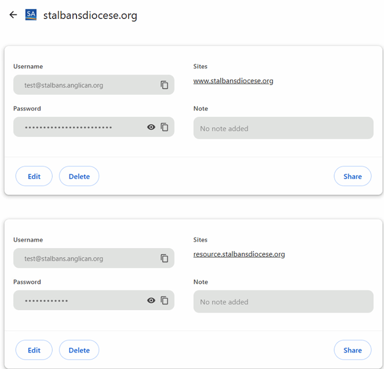This screenshot has width=384, height=369.
Task: Delete the www.stalbansdiocese.org credential
Action: click(x=79, y=176)
